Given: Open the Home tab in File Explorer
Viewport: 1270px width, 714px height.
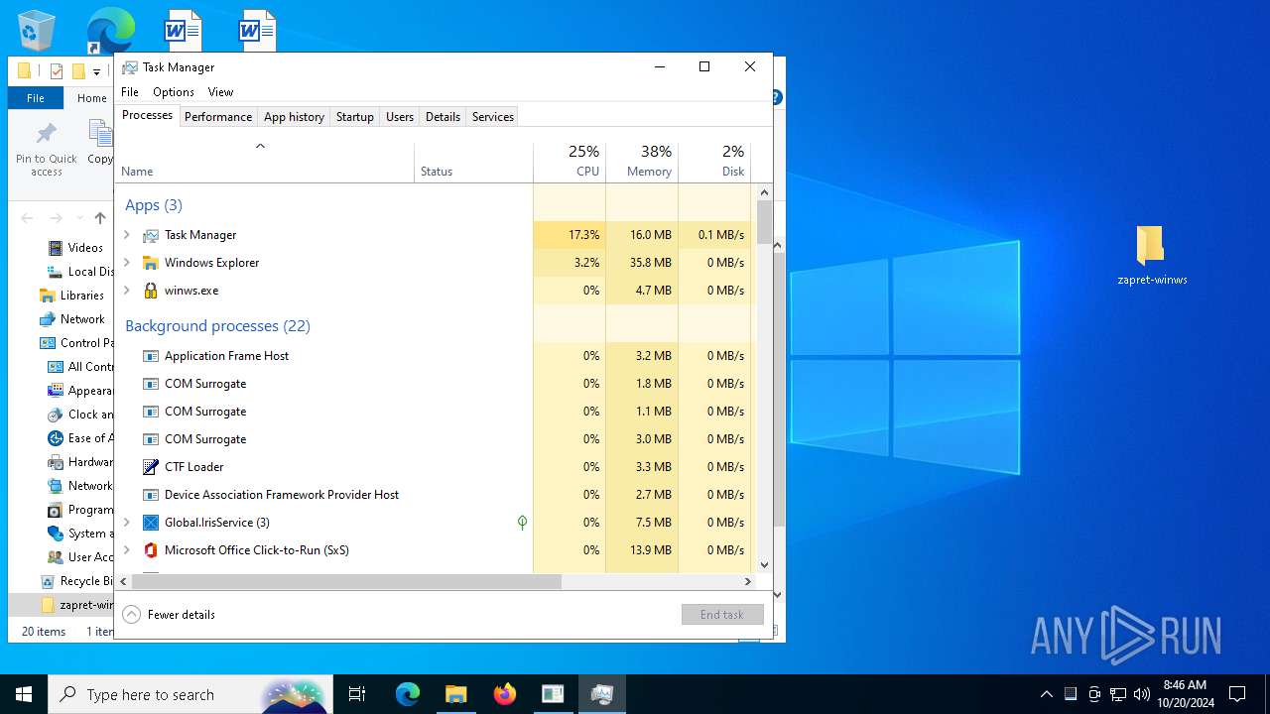Looking at the screenshot, I should (92, 98).
